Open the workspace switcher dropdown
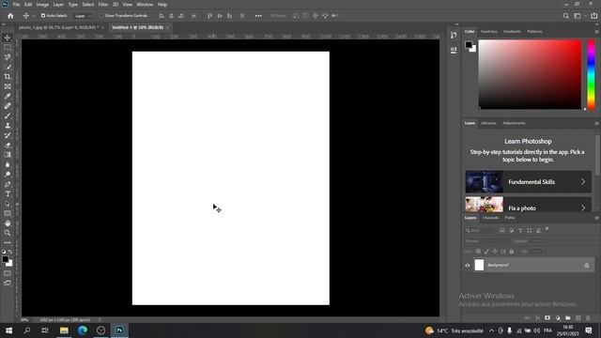Screen dimensions: 601x338 click(x=578, y=16)
